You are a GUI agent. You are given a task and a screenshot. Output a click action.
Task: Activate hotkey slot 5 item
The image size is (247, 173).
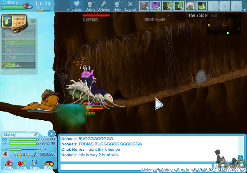pos(190,6)
